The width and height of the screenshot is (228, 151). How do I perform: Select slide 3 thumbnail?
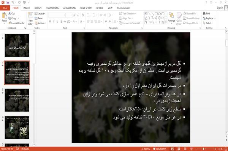tap(17, 100)
